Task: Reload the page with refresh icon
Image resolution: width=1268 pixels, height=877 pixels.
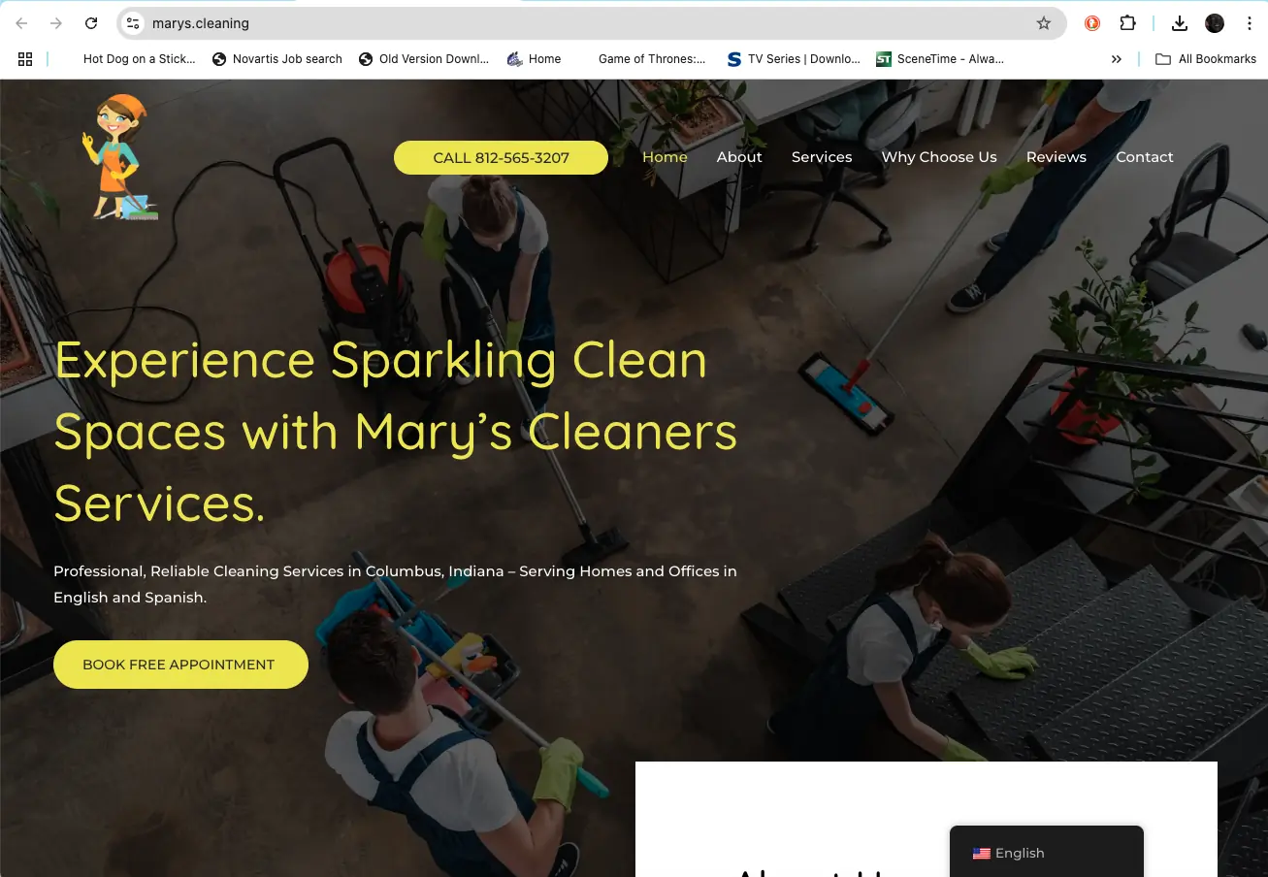Action: (91, 23)
